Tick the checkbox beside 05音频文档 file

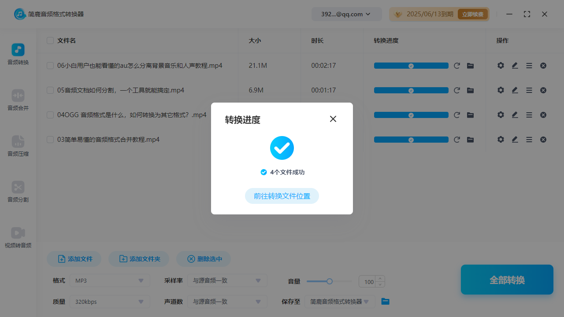50,90
